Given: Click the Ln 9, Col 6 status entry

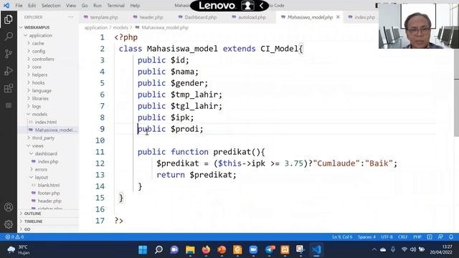Looking at the screenshot, I should tap(342, 237).
